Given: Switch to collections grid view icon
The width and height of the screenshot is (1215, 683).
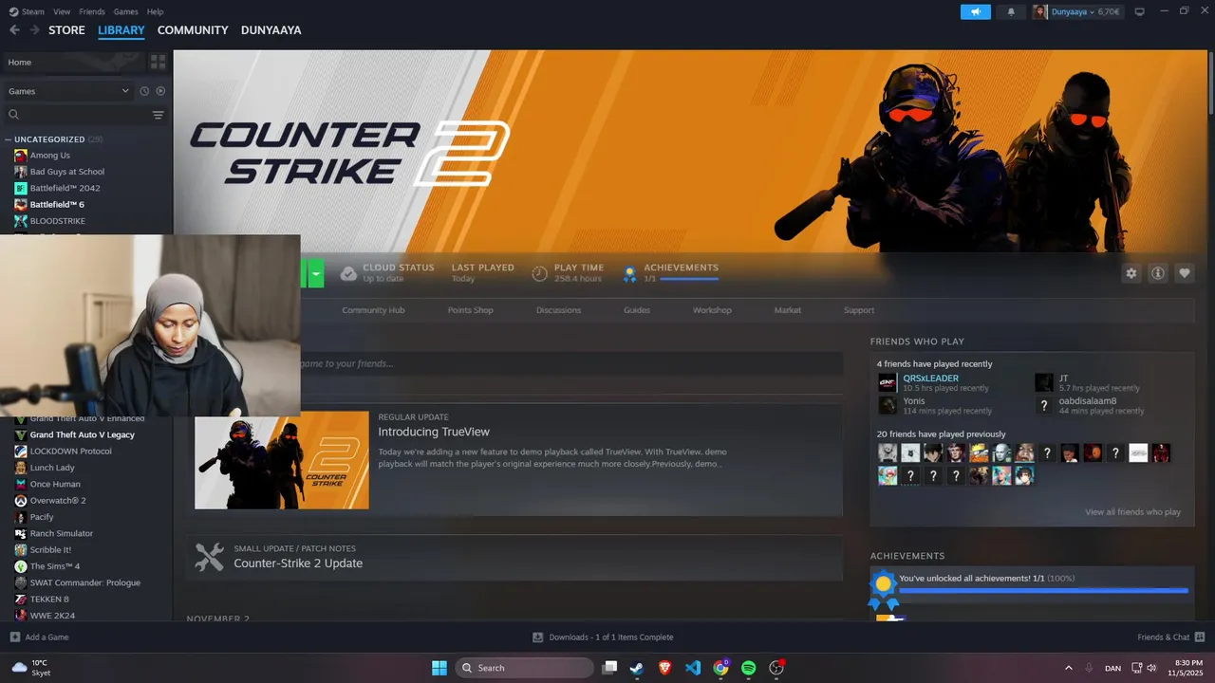Looking at the screenshot, I should tap(159, 62).
